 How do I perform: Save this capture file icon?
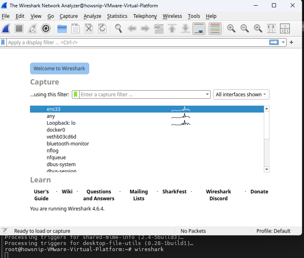75,28
